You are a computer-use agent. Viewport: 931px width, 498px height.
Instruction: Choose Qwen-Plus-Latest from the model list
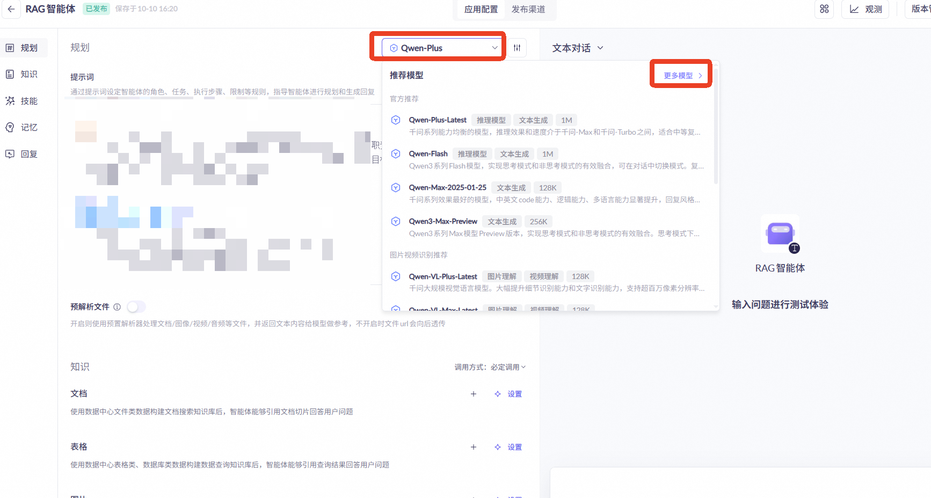(x=548, y=126)
